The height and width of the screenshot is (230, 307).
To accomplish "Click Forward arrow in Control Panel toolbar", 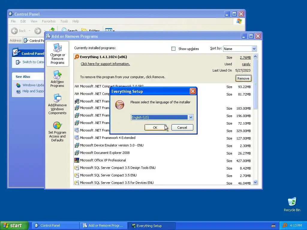I will click(38, 31).
